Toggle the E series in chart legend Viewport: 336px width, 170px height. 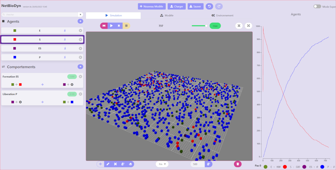265,167
